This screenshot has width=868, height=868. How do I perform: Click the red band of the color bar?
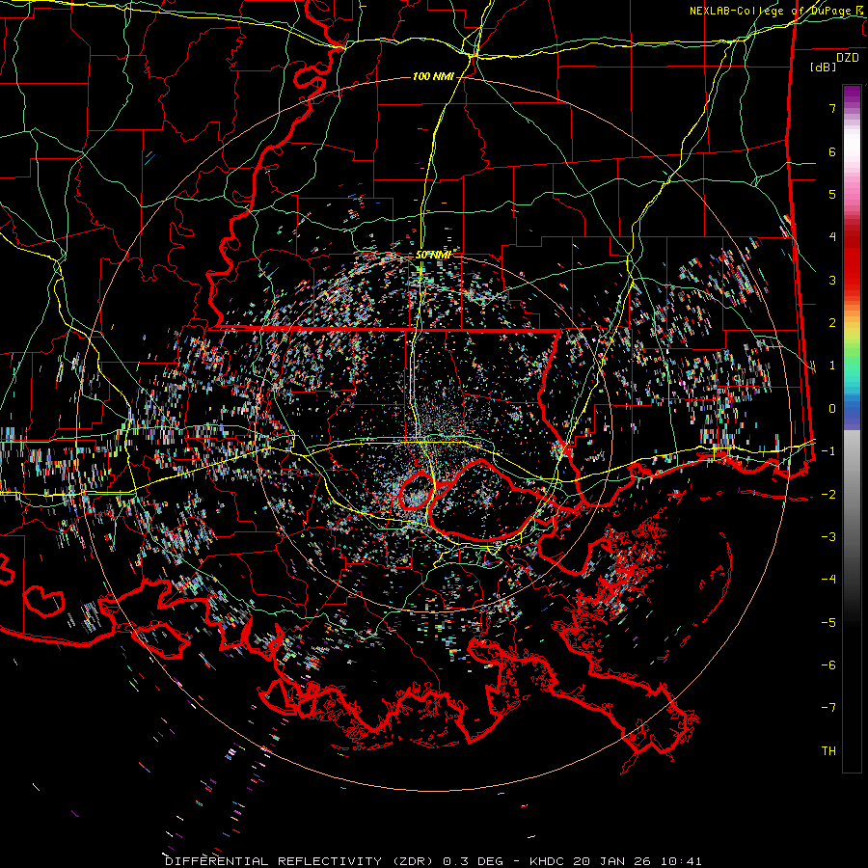click(852, 260)
